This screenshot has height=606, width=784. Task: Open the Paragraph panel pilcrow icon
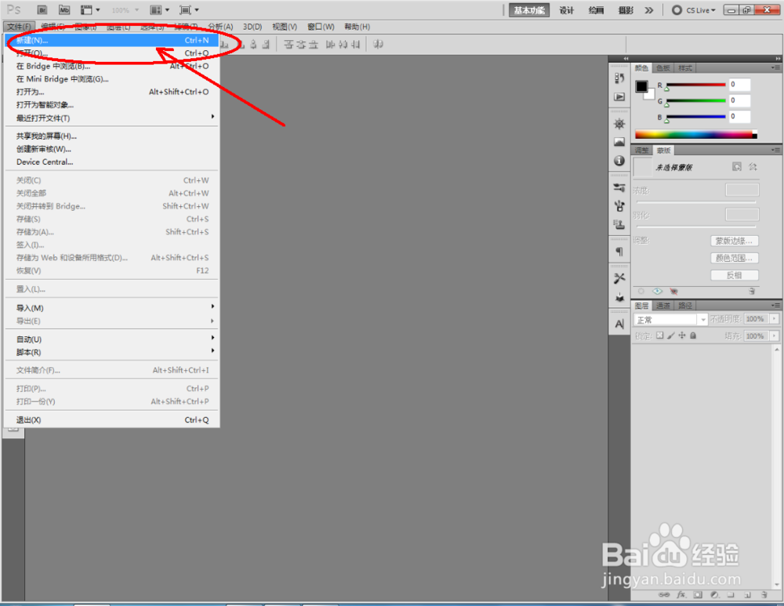[619, 252]
